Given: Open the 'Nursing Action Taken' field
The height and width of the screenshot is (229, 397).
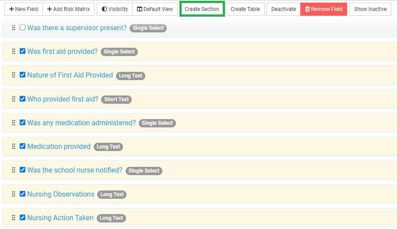Looking at the screenshot, I should (x=60, y=218).
